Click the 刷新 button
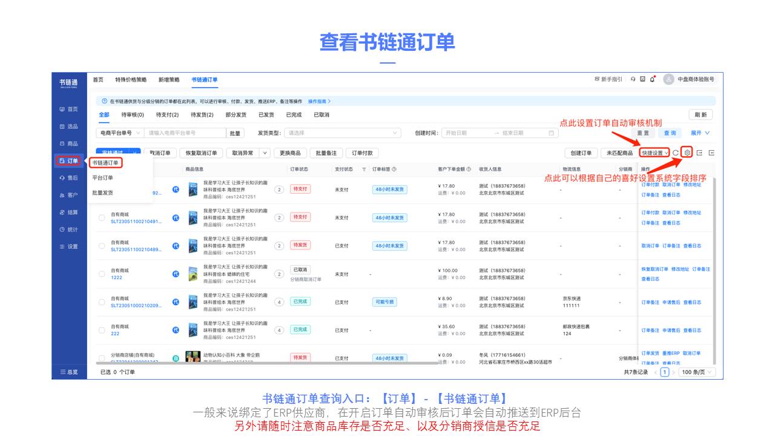Image resolution: width=775 pixels, height=436 pixels. point(701,114)
